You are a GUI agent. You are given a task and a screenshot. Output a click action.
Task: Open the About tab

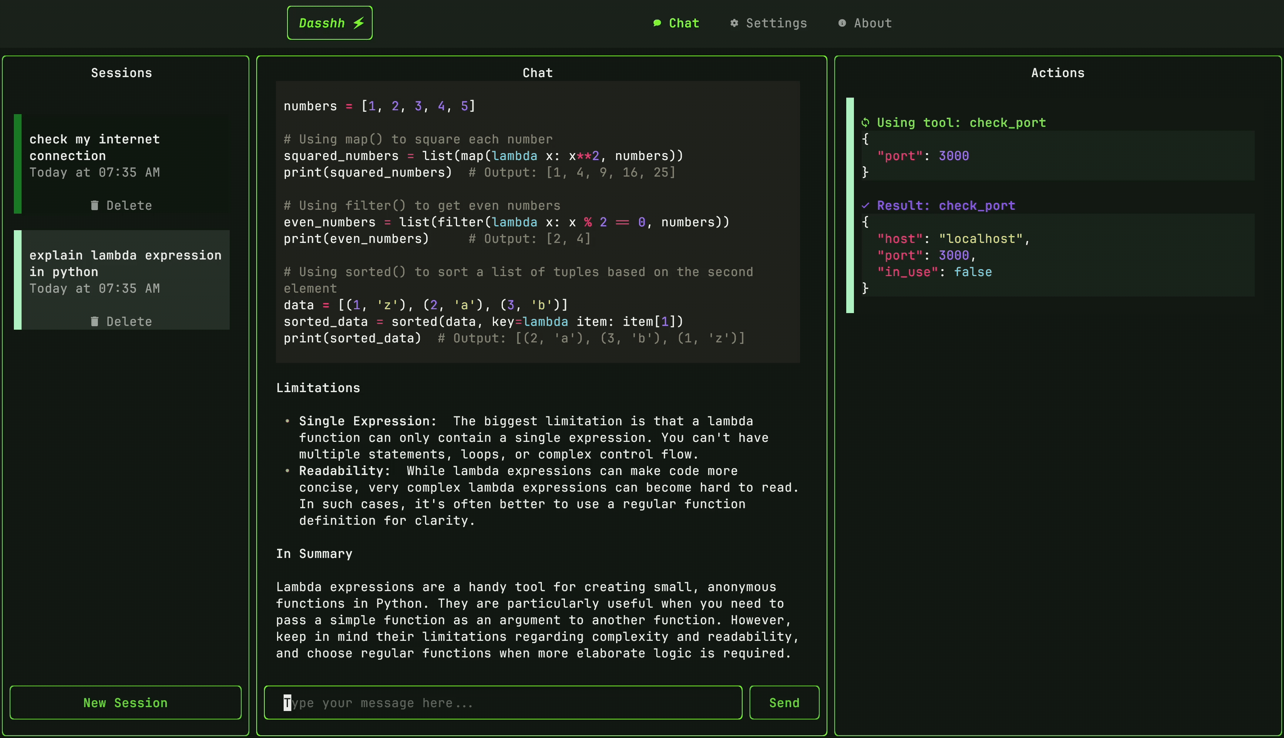pos(865,23)
